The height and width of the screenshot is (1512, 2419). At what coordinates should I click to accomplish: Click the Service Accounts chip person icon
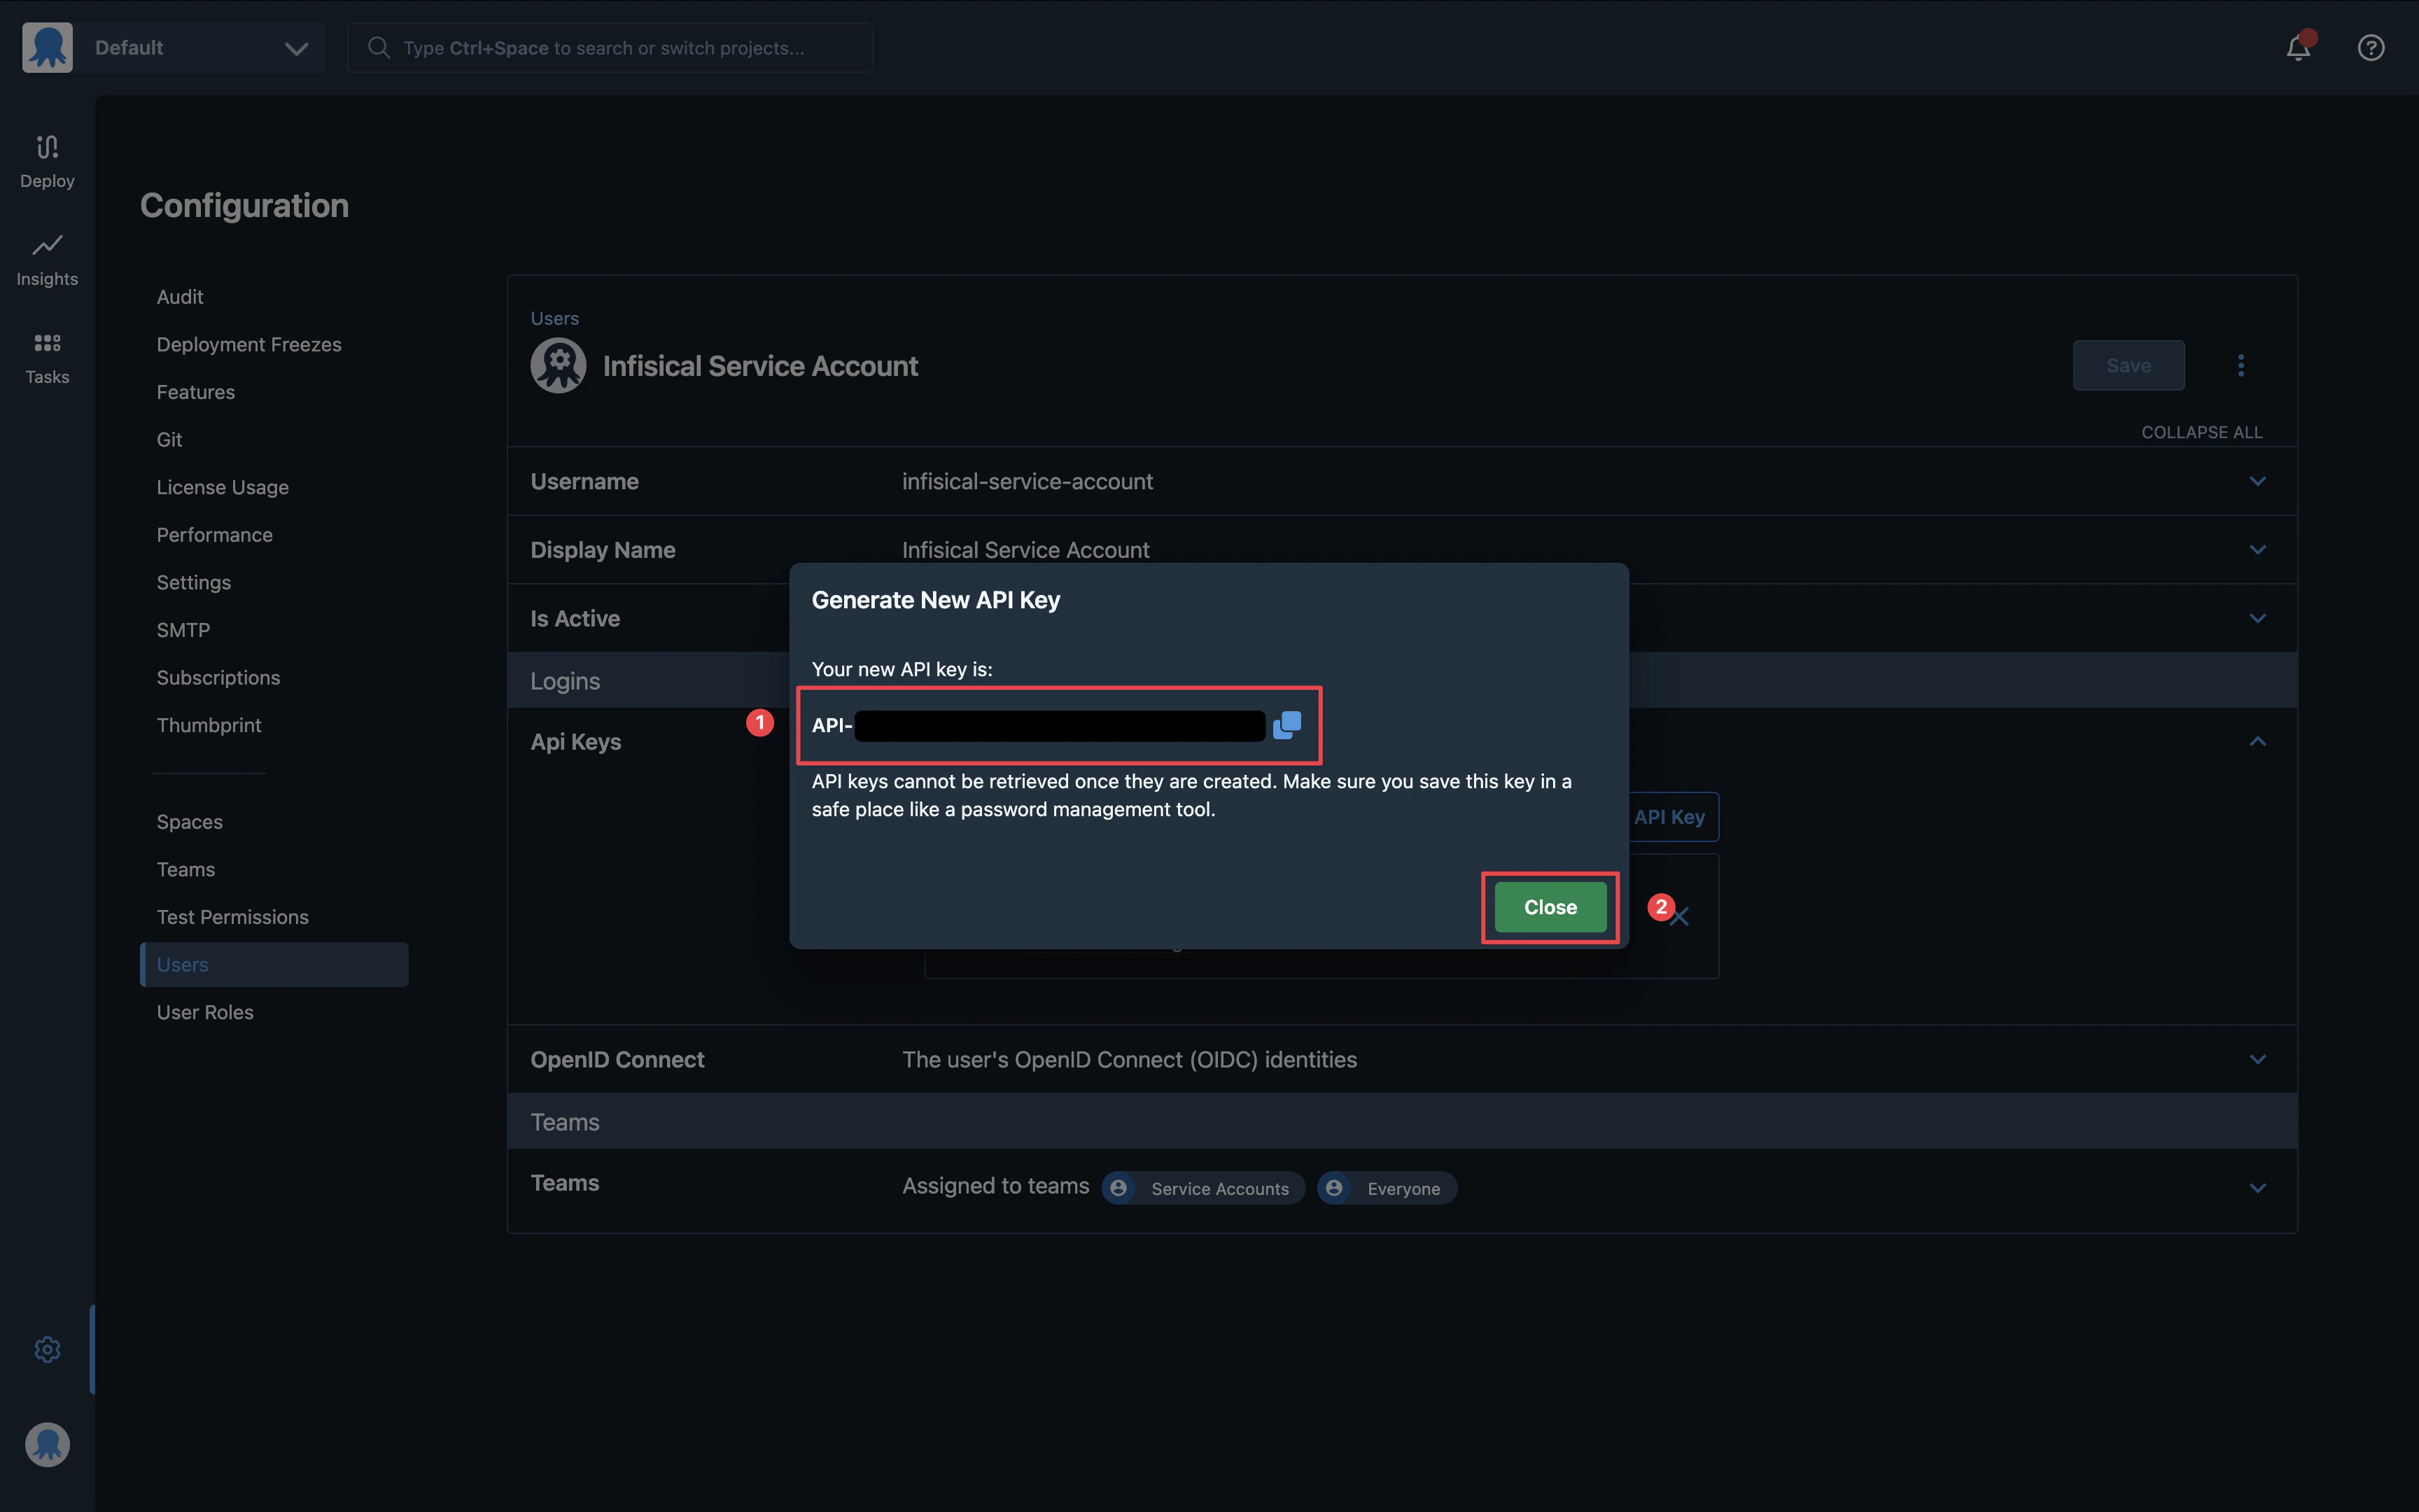point(1119,1188)
